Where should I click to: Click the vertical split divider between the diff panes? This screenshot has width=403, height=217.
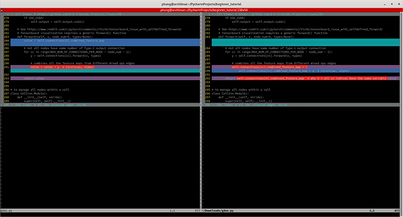click(x=201, y=111)
